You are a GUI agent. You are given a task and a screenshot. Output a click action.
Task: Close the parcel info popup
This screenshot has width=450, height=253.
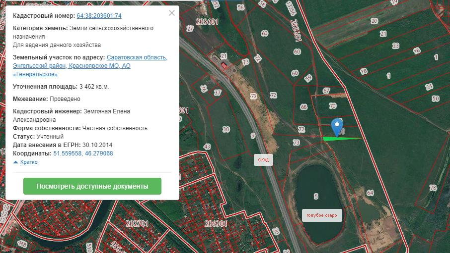click(x=172, y=13)
